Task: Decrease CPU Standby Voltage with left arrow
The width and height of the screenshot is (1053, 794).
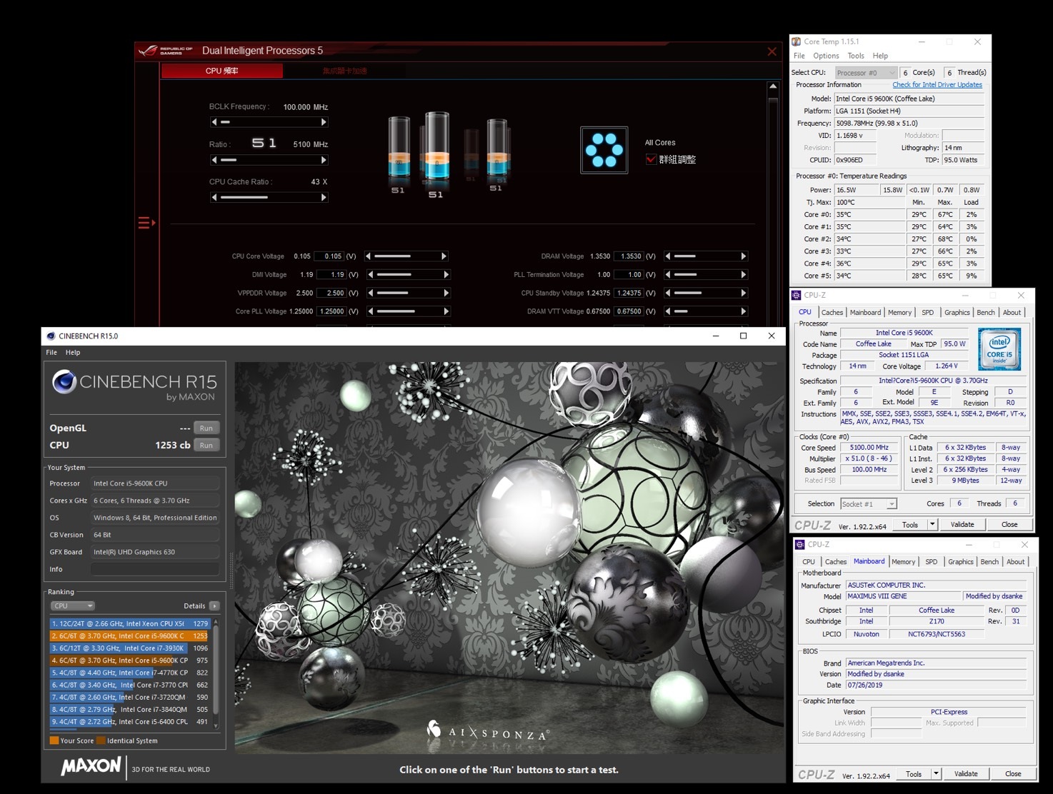Action: (x=668, y=293)
